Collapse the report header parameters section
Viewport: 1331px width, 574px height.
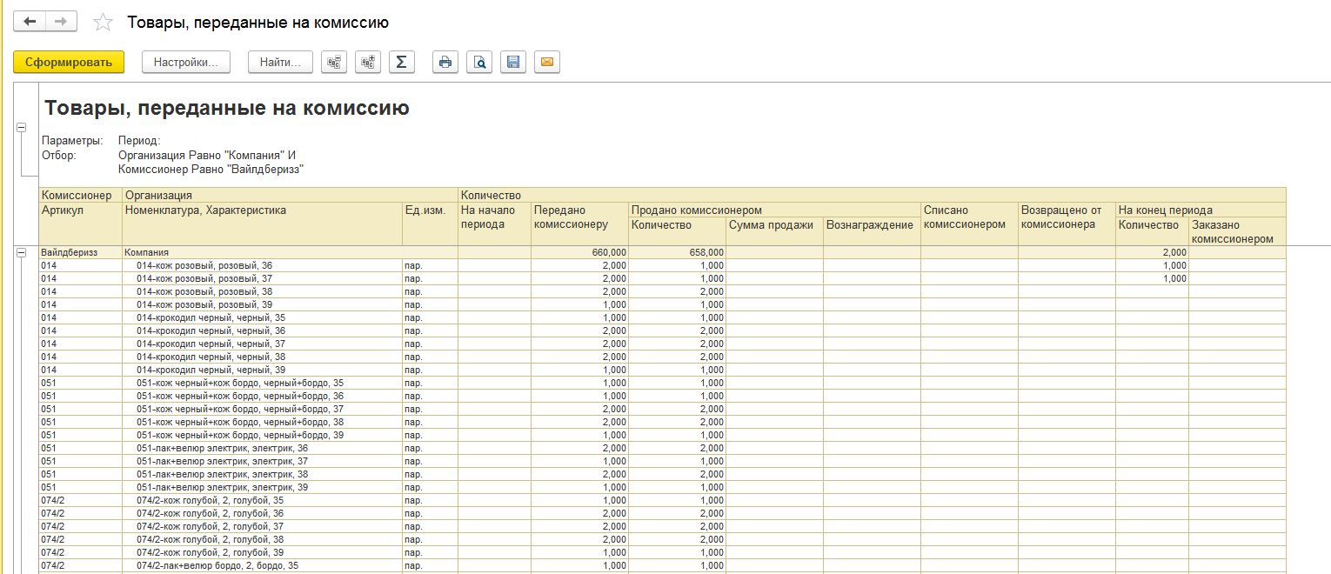click(x=22, y=127)
